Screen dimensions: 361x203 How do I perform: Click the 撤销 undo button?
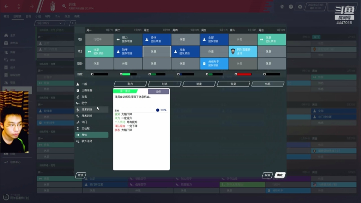point(81,175)
